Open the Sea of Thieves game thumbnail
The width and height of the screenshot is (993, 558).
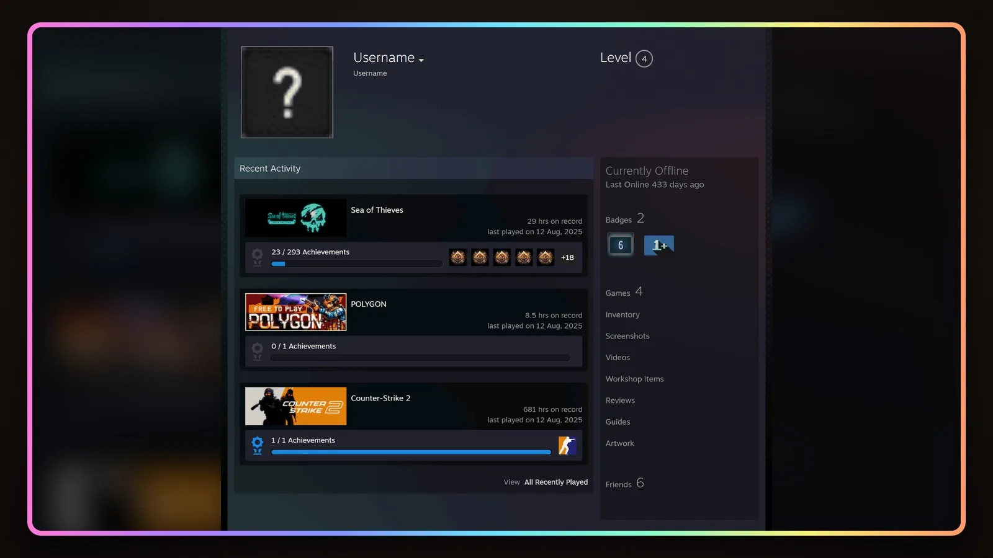pyautogui.click(x=296, y=218)
